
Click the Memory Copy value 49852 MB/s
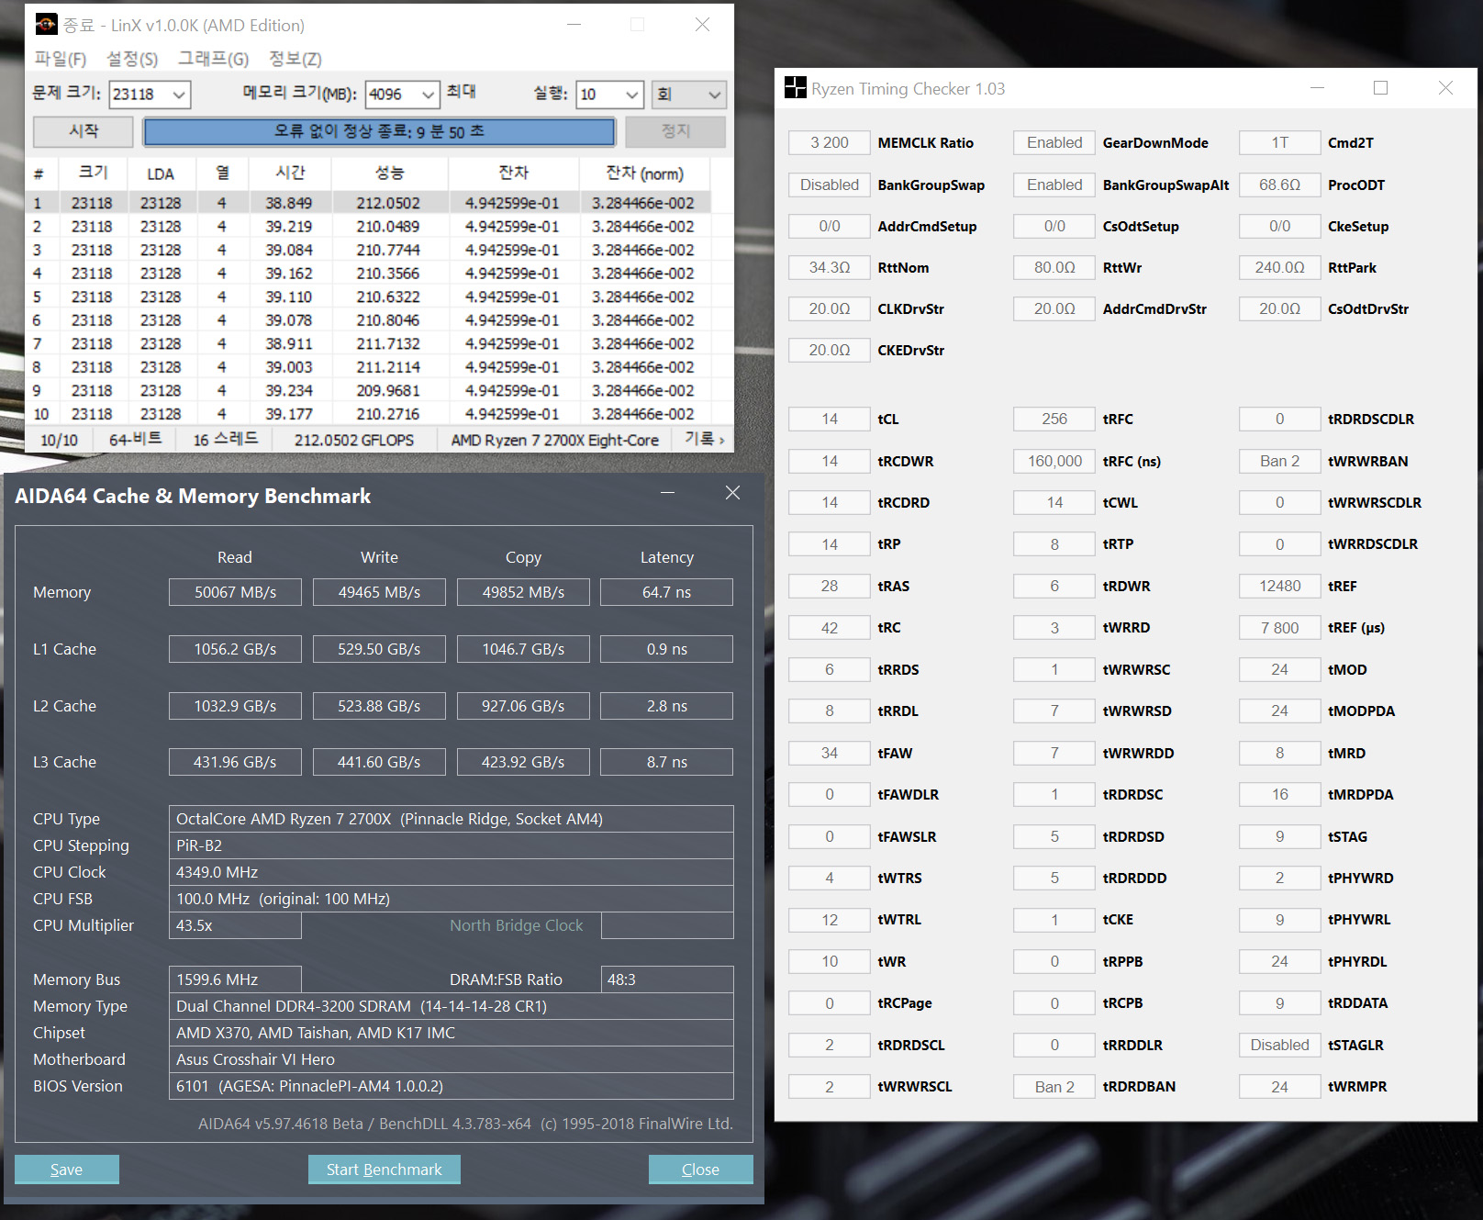(x=523, y=592)
